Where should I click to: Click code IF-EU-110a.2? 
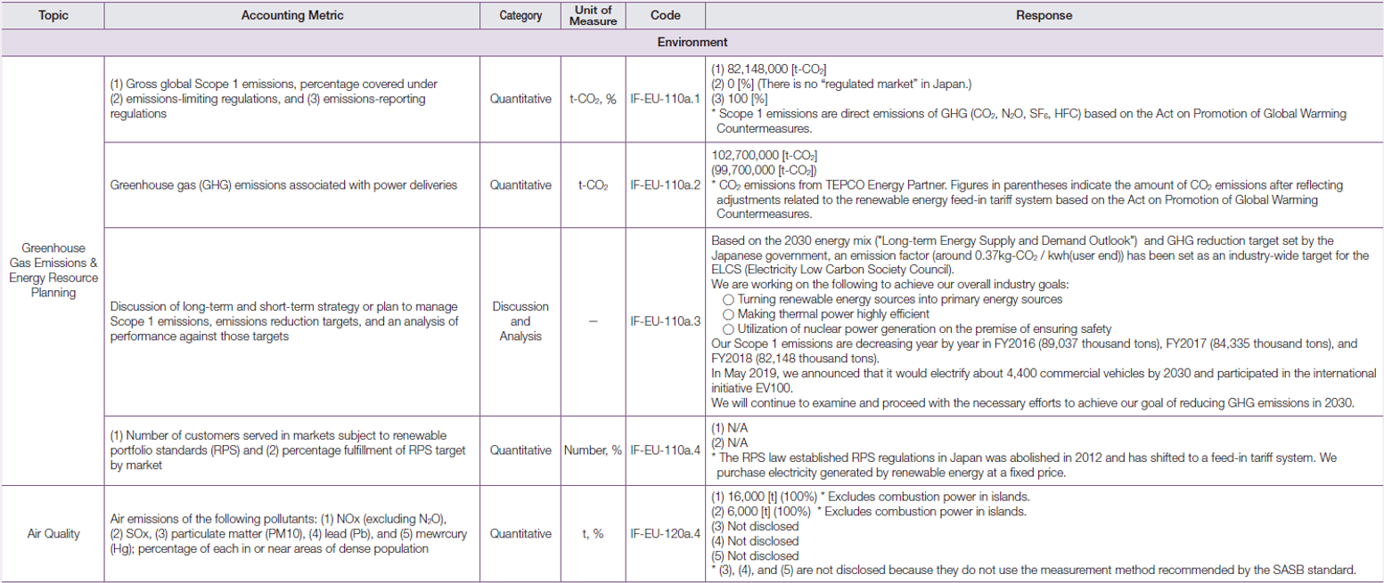tap(665, 185)
